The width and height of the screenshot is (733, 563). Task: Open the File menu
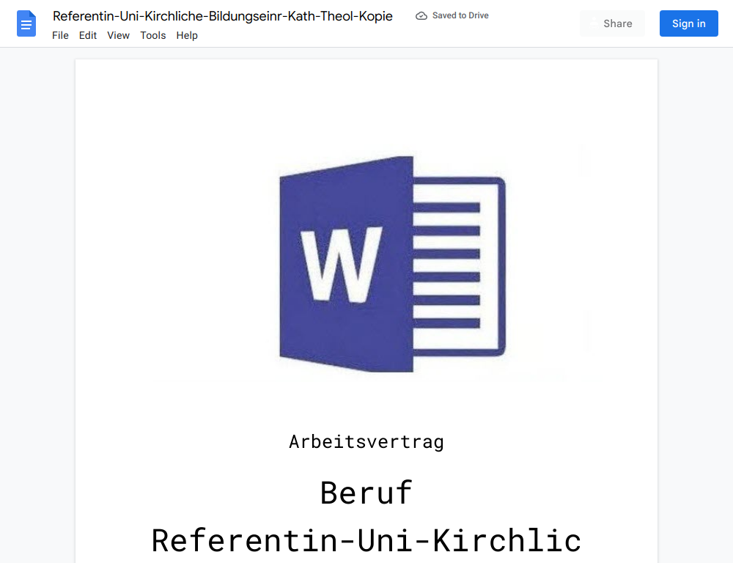60,35
